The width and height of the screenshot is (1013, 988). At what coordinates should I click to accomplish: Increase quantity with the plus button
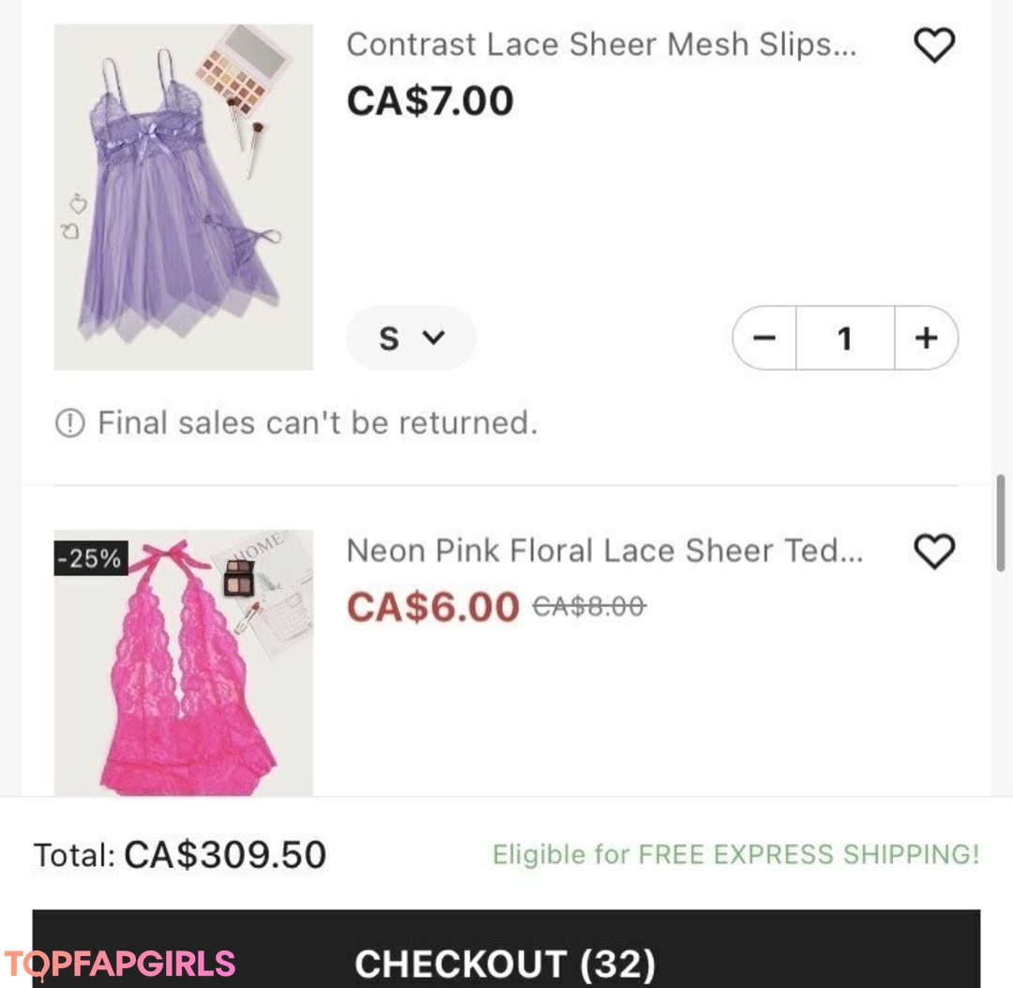[x=926, y=338]
